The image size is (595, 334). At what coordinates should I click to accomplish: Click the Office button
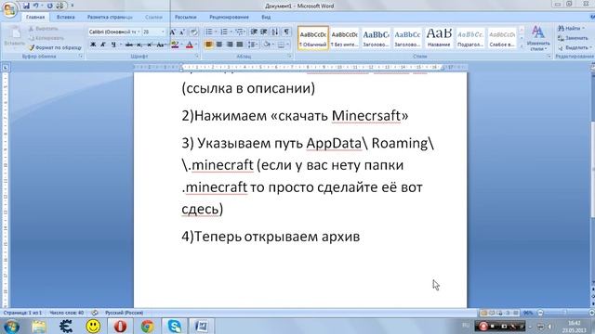(x=9, y=9)
